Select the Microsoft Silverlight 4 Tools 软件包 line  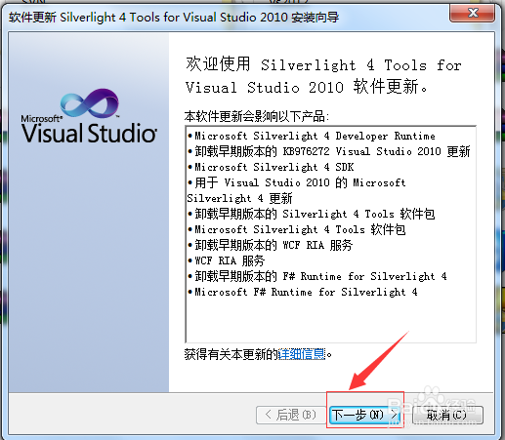(297, 229)
